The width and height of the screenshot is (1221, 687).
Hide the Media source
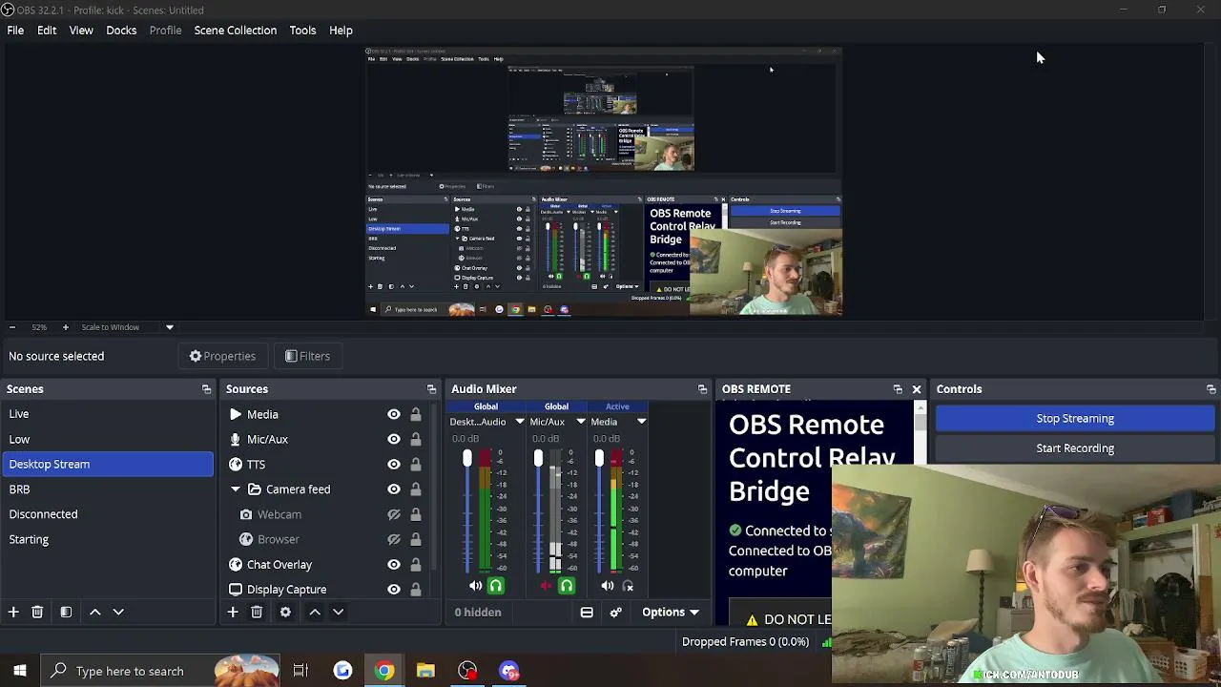[393, 414]
